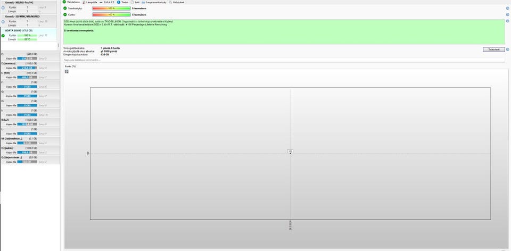
Task: Click the green check icon of ADATA SU650
Action: pyautogui.click(x=3, y=36)
